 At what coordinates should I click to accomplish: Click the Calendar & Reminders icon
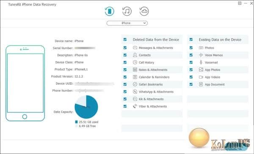[x=135, y=77]
